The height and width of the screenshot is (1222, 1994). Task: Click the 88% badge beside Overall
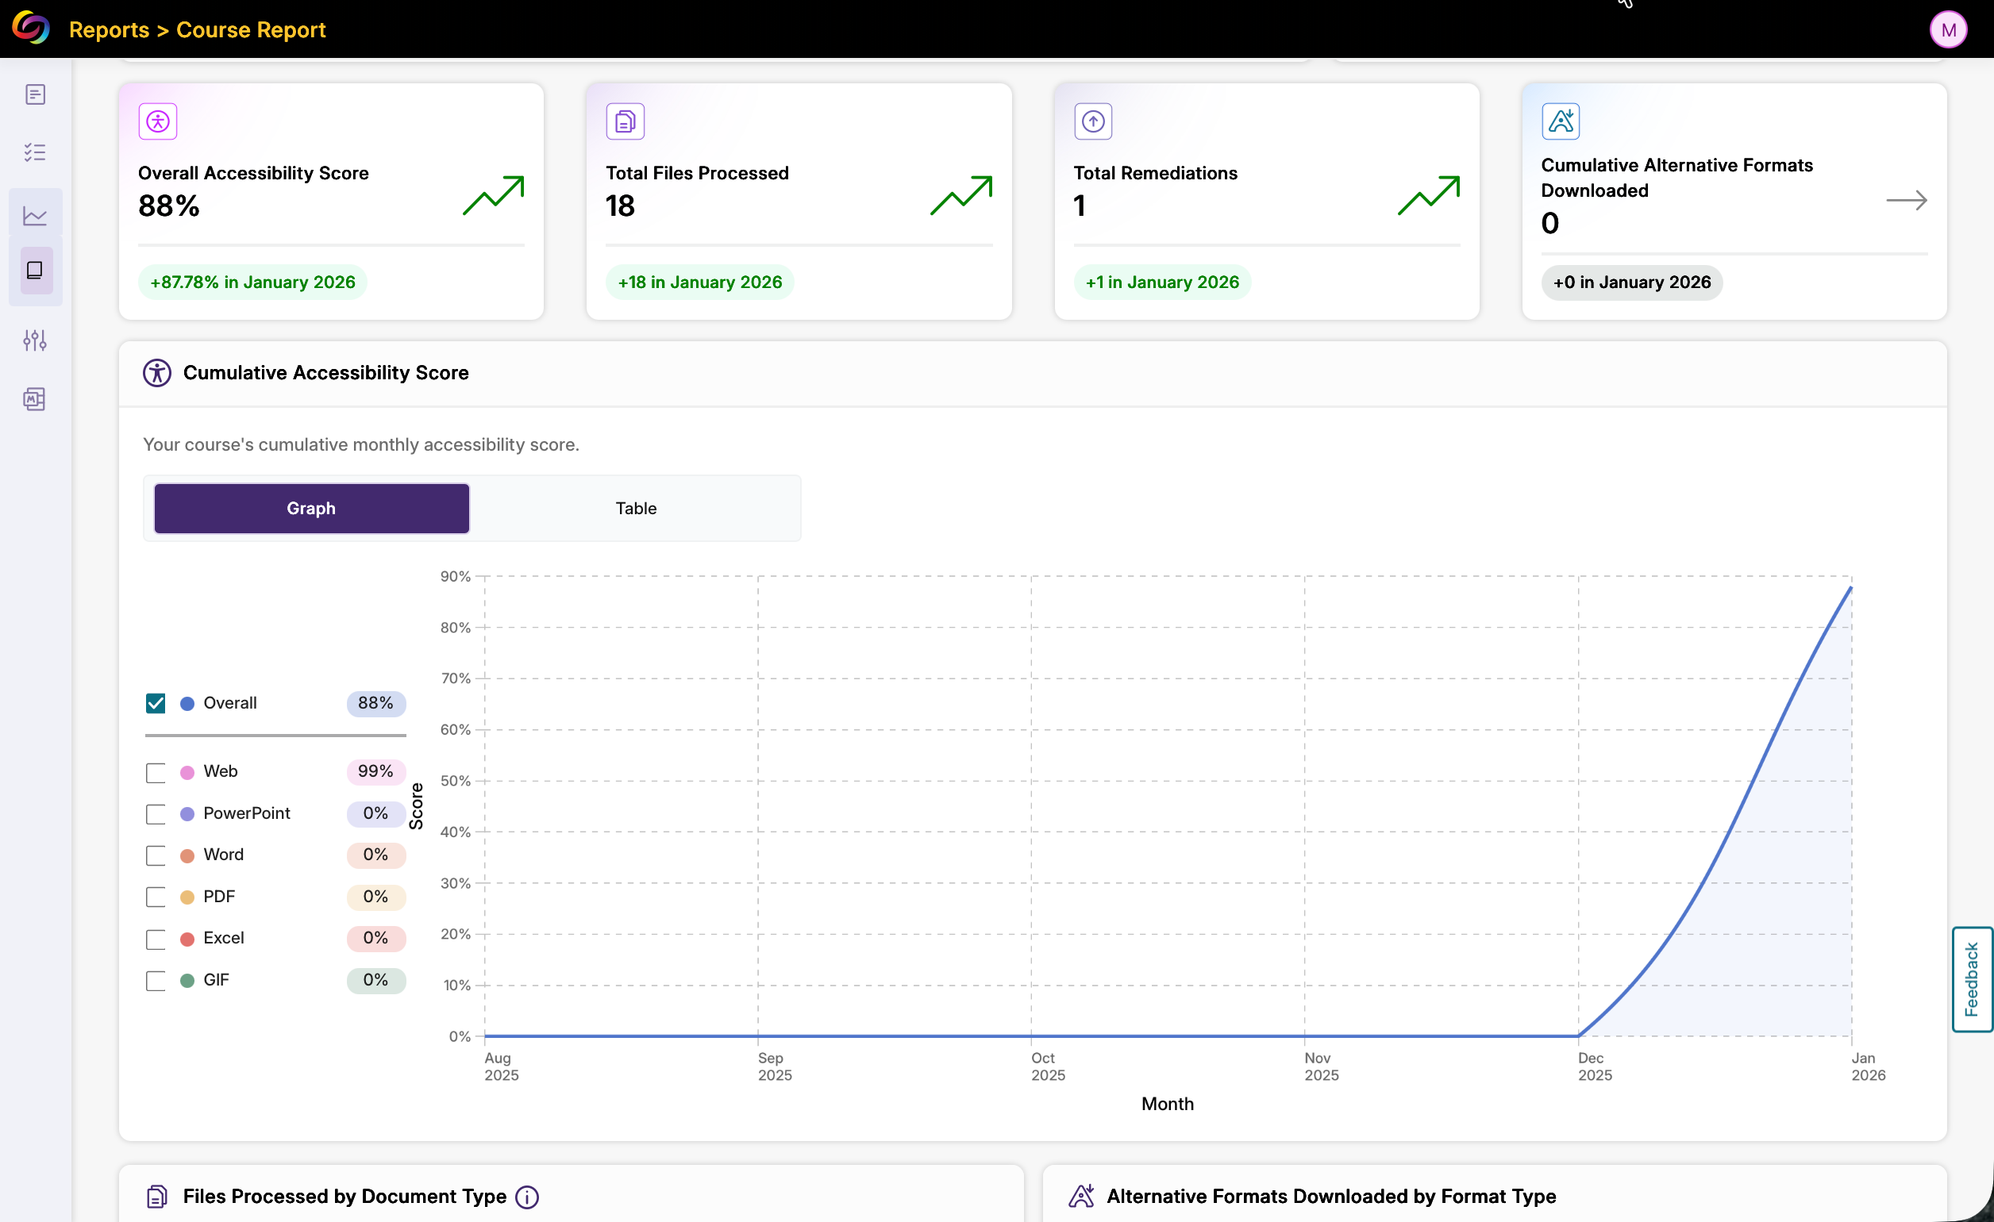click(375, 703)
